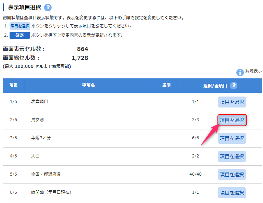Click the 選択/全項目 column header text

(215, 86)
